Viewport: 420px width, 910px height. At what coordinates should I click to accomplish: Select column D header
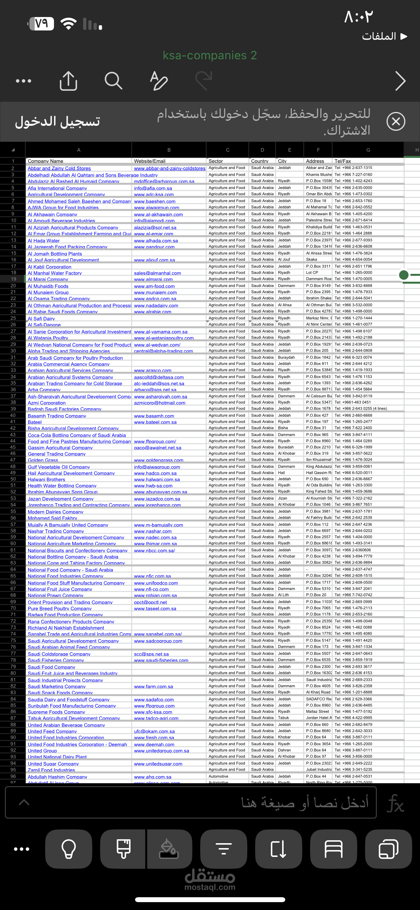[x=262, y=150]
